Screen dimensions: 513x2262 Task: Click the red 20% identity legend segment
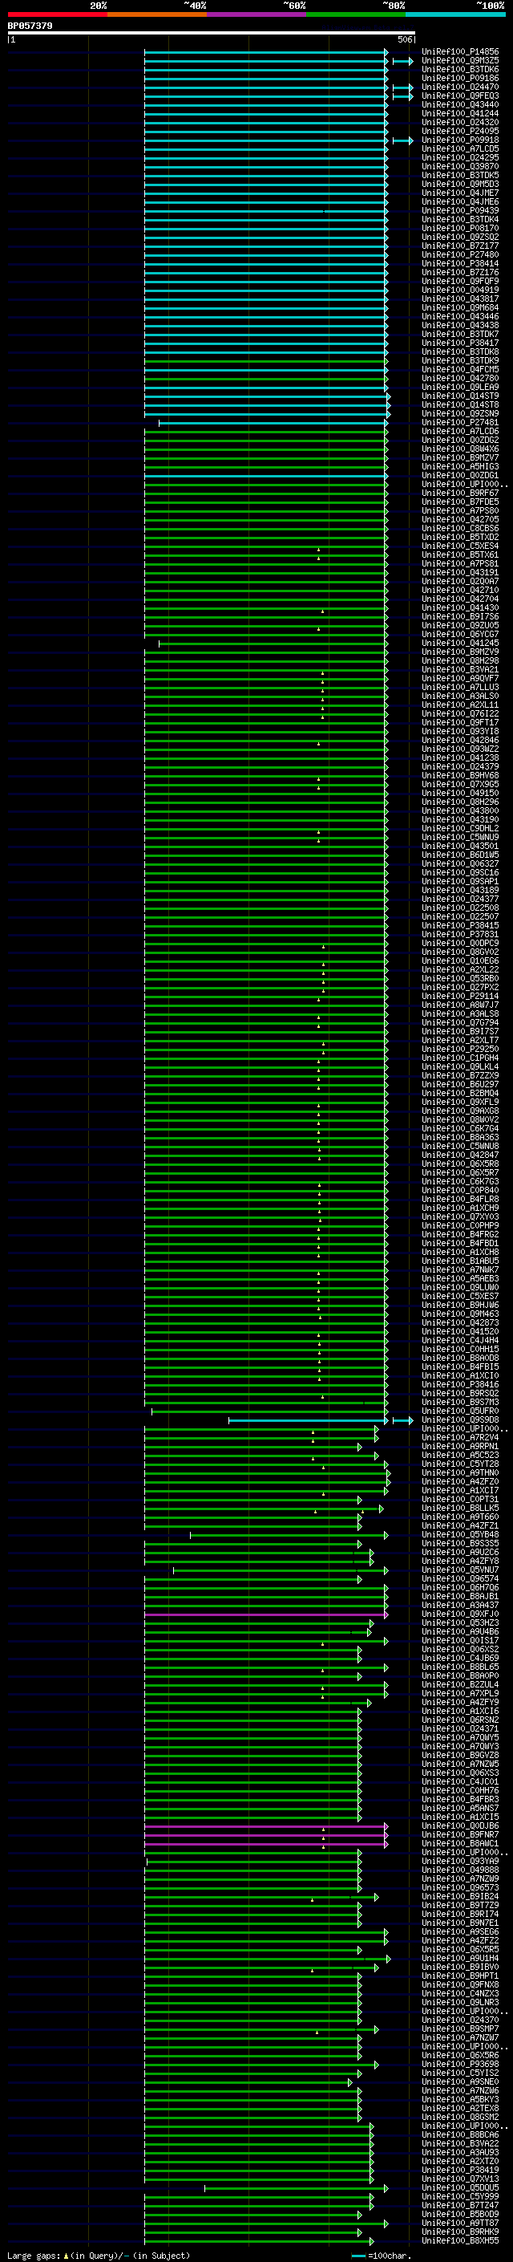tap(57, 14)
